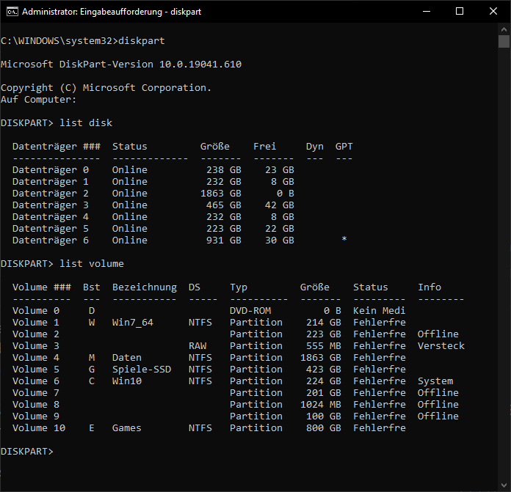The height and width of the screenshot is (492, 511).
Task: Click the 'Dyn' column header
Action: click(x=315, y=147)
